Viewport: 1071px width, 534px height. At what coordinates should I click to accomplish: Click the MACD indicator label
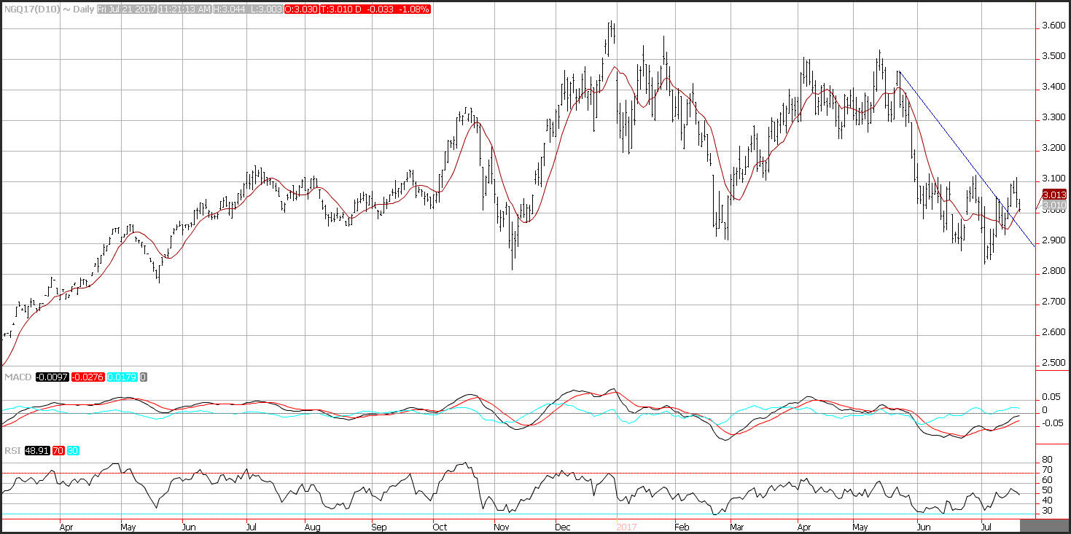(x=17, y=377)
